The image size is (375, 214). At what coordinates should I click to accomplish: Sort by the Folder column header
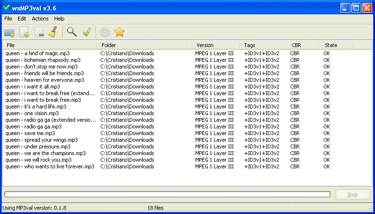coord(145,45)
